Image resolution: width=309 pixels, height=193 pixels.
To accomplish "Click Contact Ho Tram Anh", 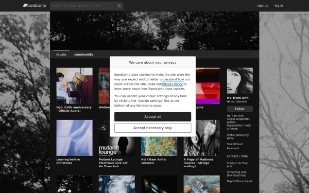I will pyautogui.click(x=237, y=165).
